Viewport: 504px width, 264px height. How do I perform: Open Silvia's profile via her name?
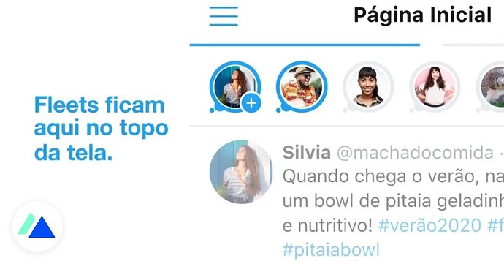(x=307, y=153)
